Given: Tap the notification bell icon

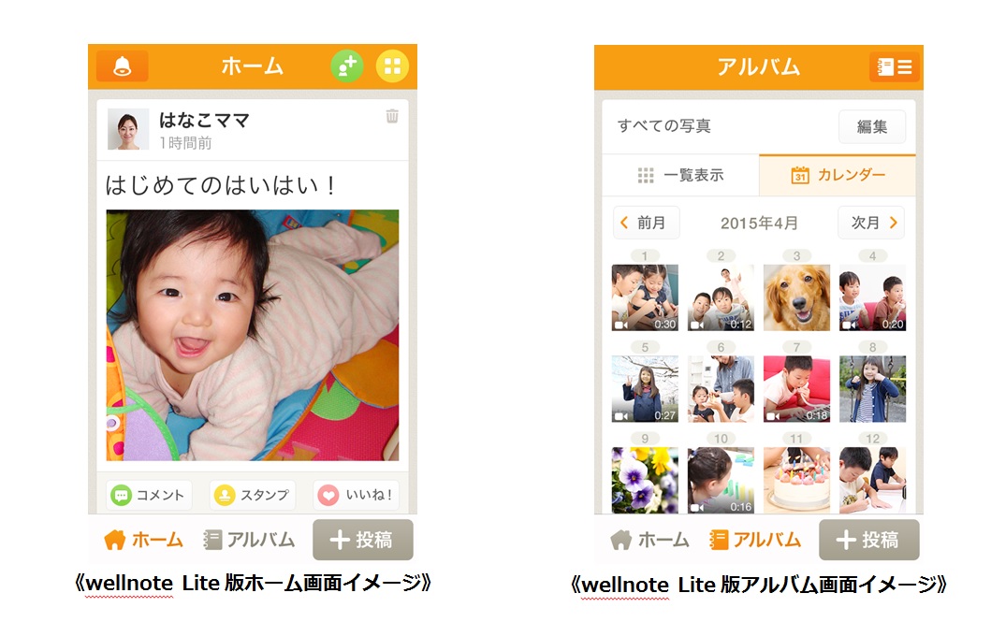Looking at the screenshot, I should pos(122,65).
